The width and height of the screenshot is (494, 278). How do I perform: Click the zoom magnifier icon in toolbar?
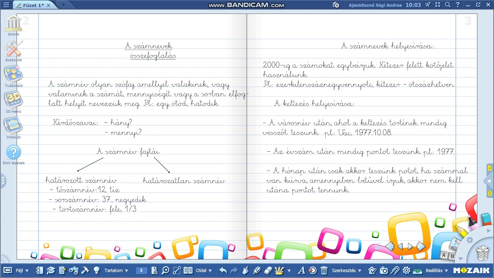coord(166,270)
